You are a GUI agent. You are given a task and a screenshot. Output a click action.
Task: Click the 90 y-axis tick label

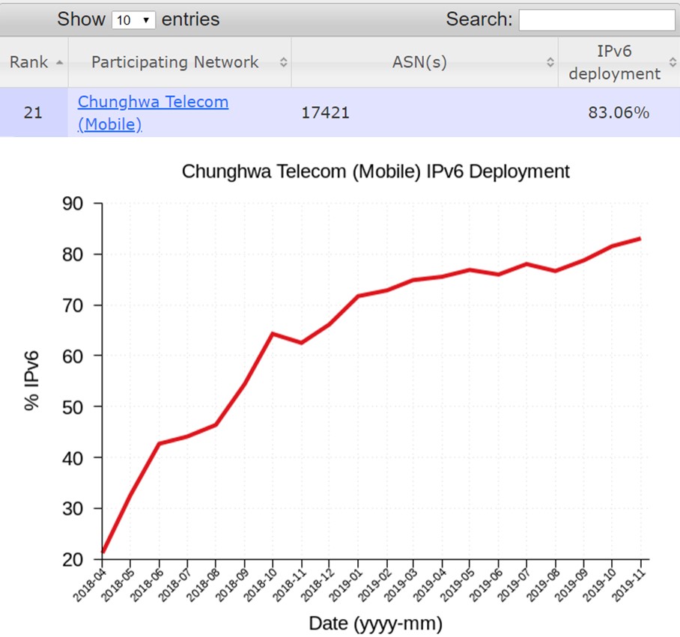click(73, 204)
